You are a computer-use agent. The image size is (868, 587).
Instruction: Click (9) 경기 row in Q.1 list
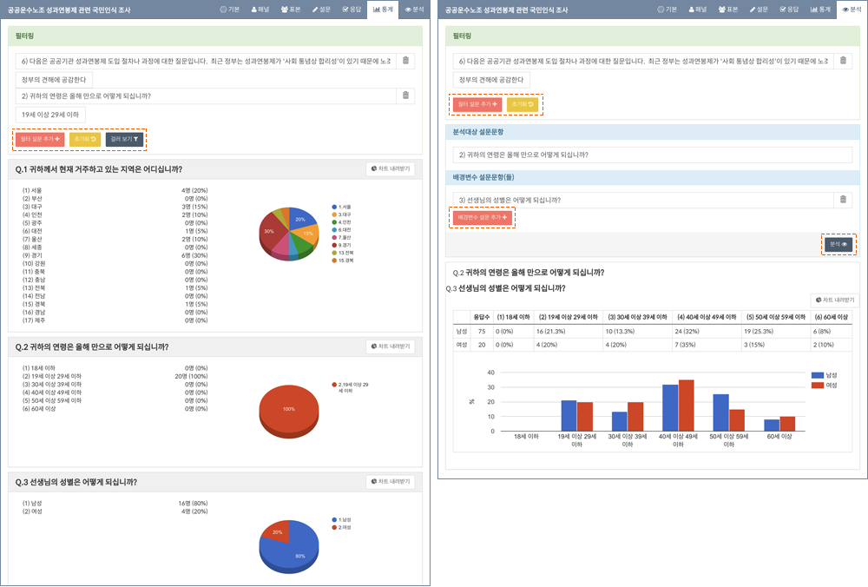pyautogui.click(x=115, y=255)
